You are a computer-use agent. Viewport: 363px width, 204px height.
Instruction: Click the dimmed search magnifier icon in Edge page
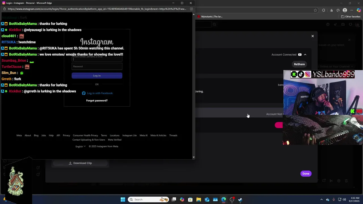pos(214,24)
